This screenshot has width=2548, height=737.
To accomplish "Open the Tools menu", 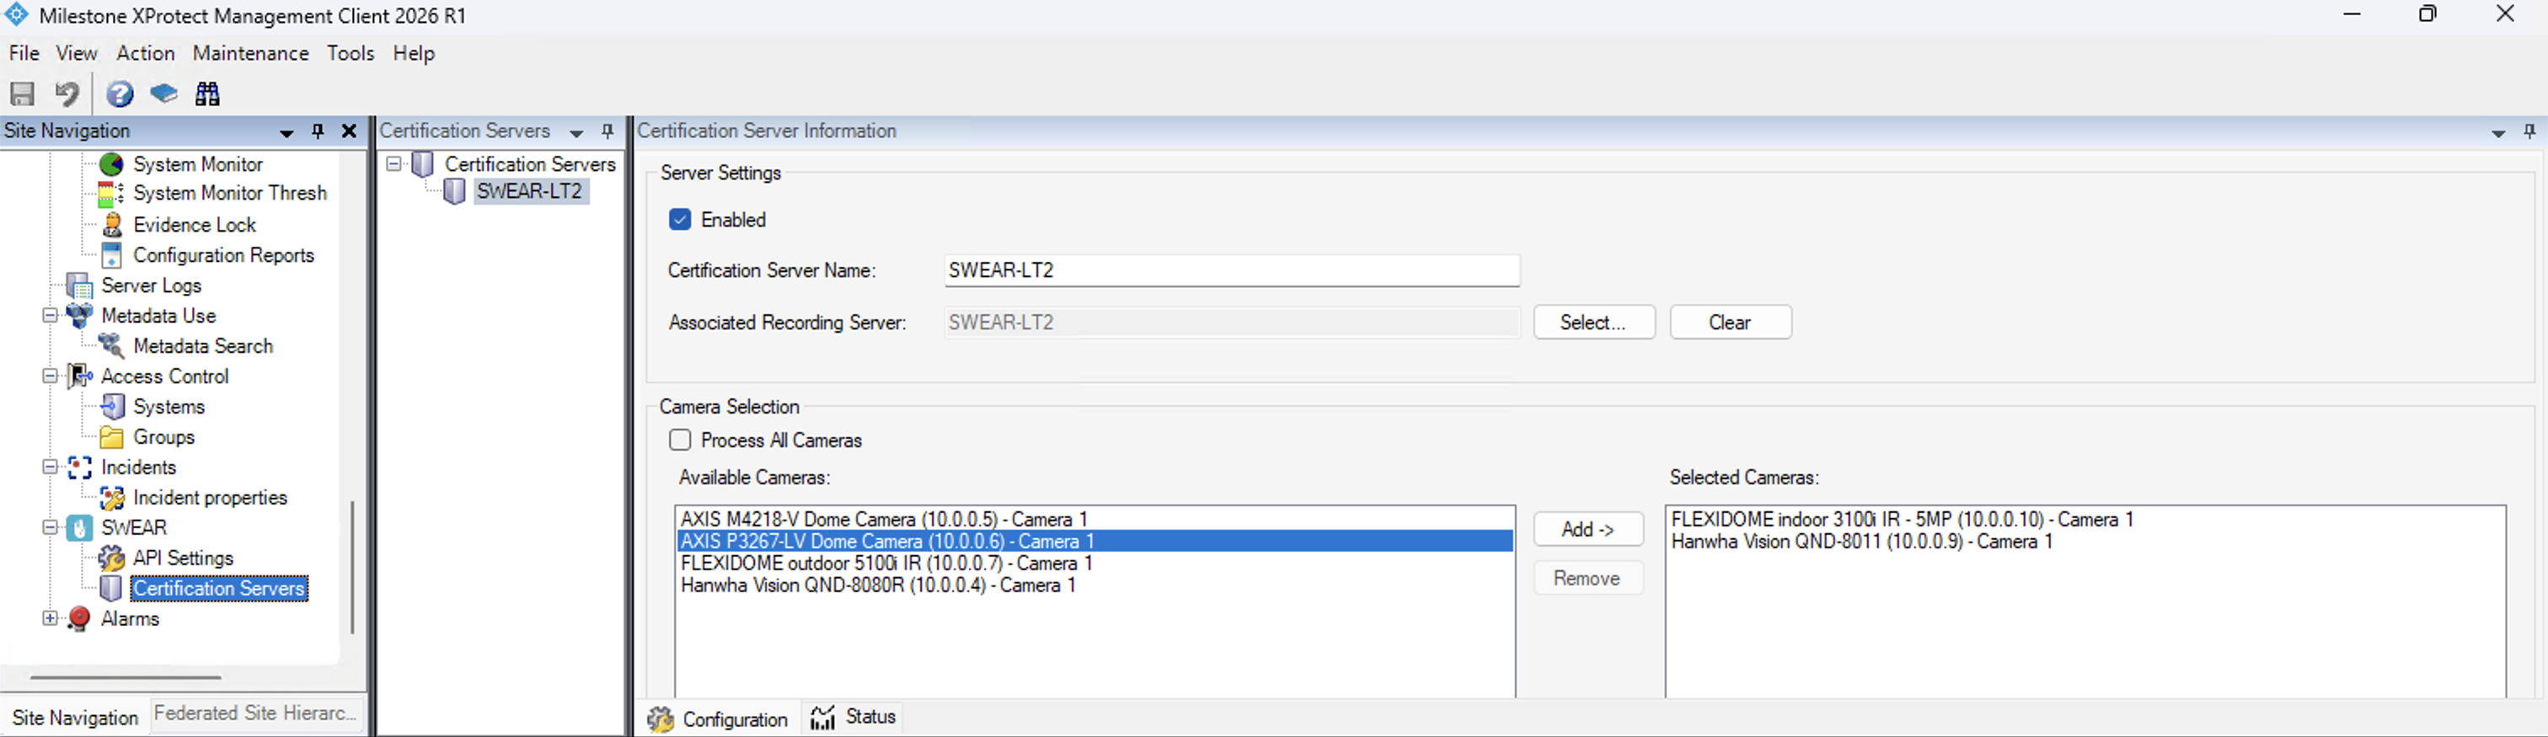I will point(351,53).
